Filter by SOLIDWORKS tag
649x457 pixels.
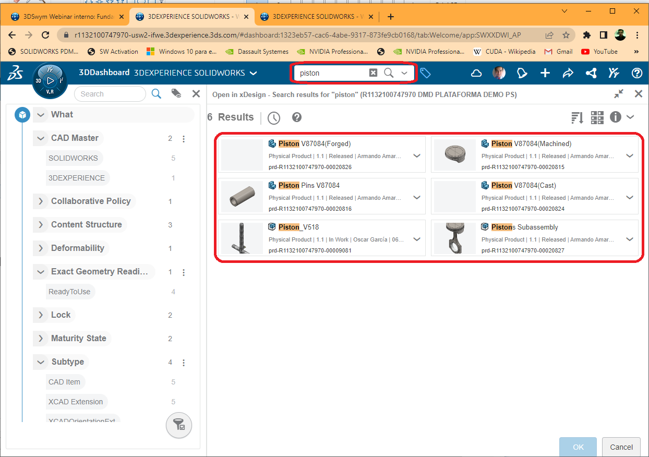point(73,158)
